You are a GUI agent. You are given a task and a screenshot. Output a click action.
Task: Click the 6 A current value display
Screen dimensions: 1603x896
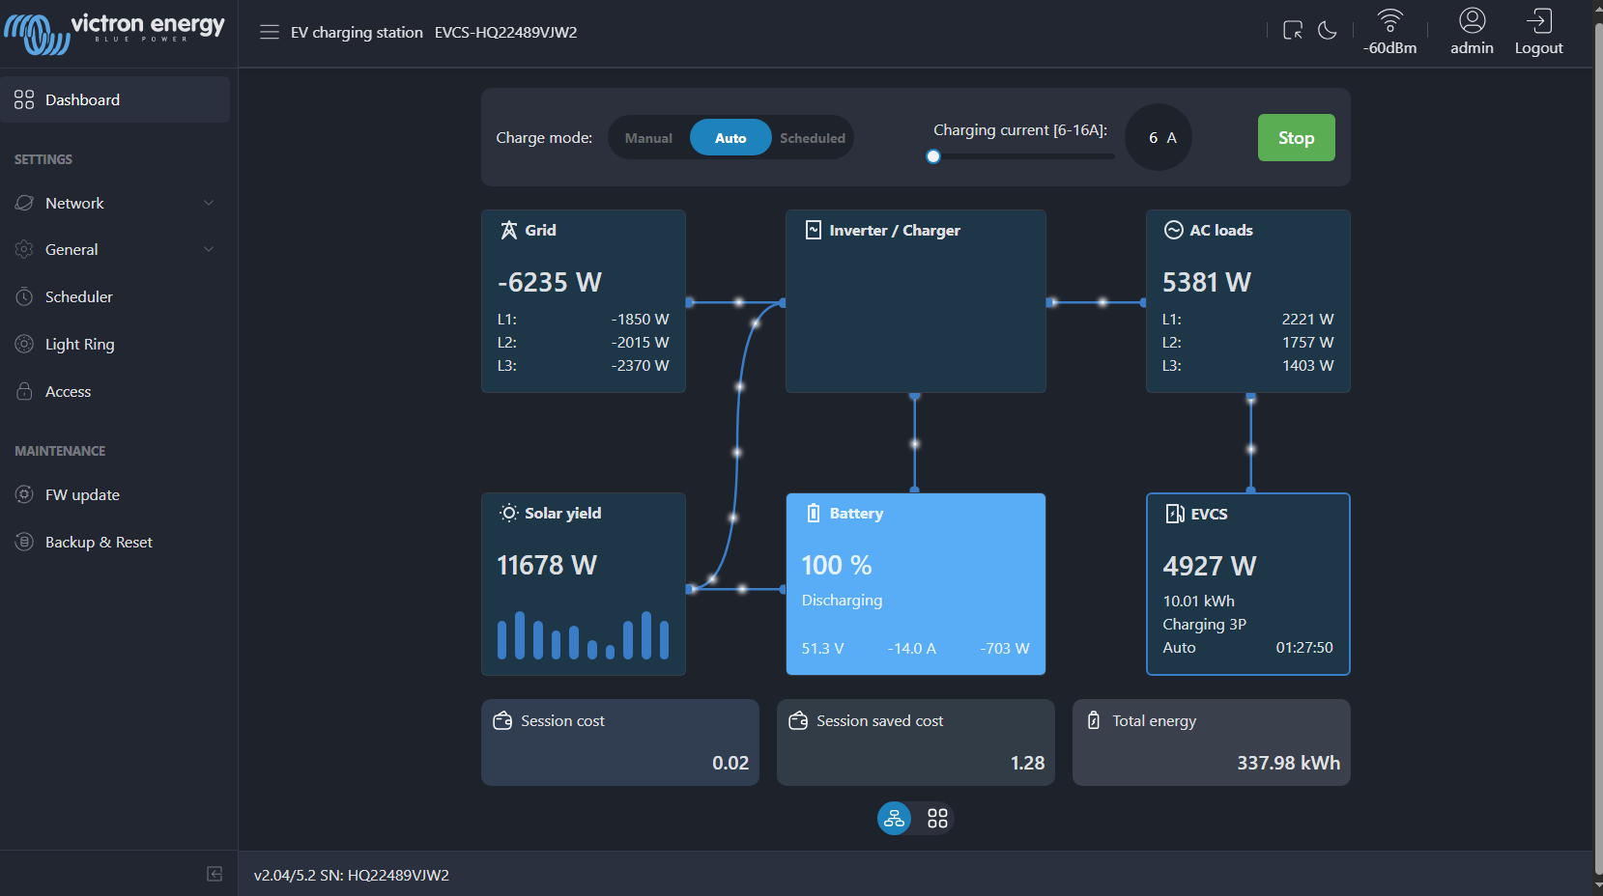click(x=1159, y=138)
